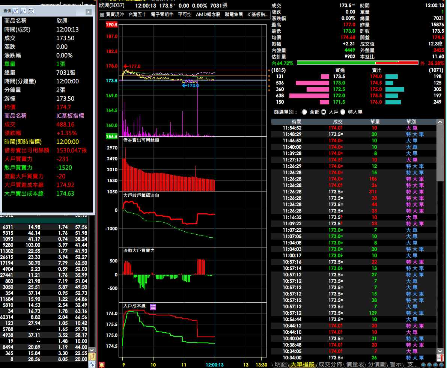Image resolution: width=447 pixels, height=368 pixels.
Task: Click the decrease font size icon
Action: 23,11
